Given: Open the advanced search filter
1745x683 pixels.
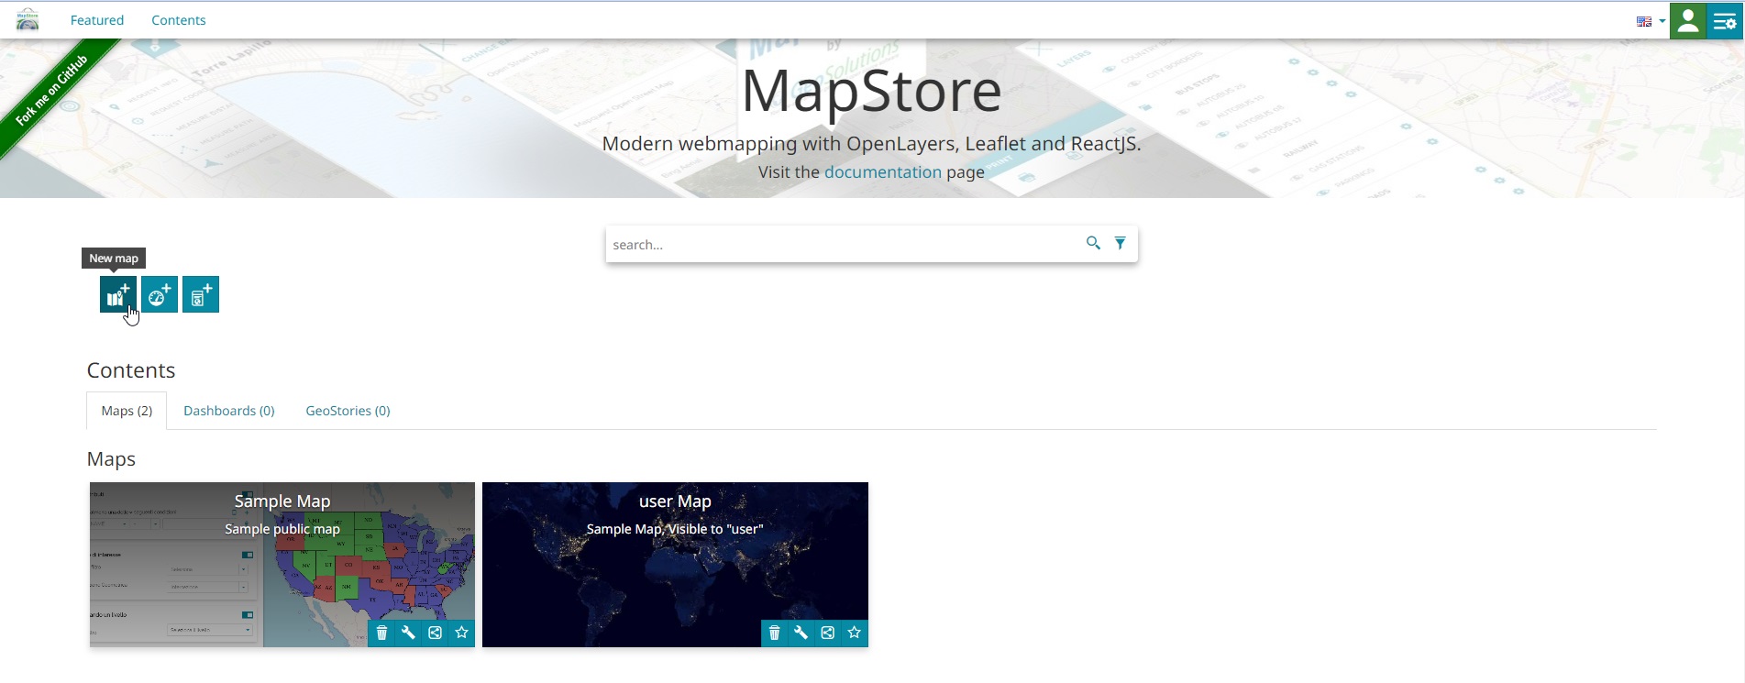Looking at the screenshot, I should pos(1120,243).
